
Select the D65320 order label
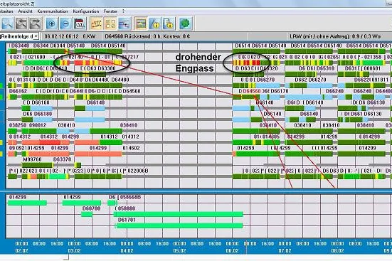click(x=269, y=68)
